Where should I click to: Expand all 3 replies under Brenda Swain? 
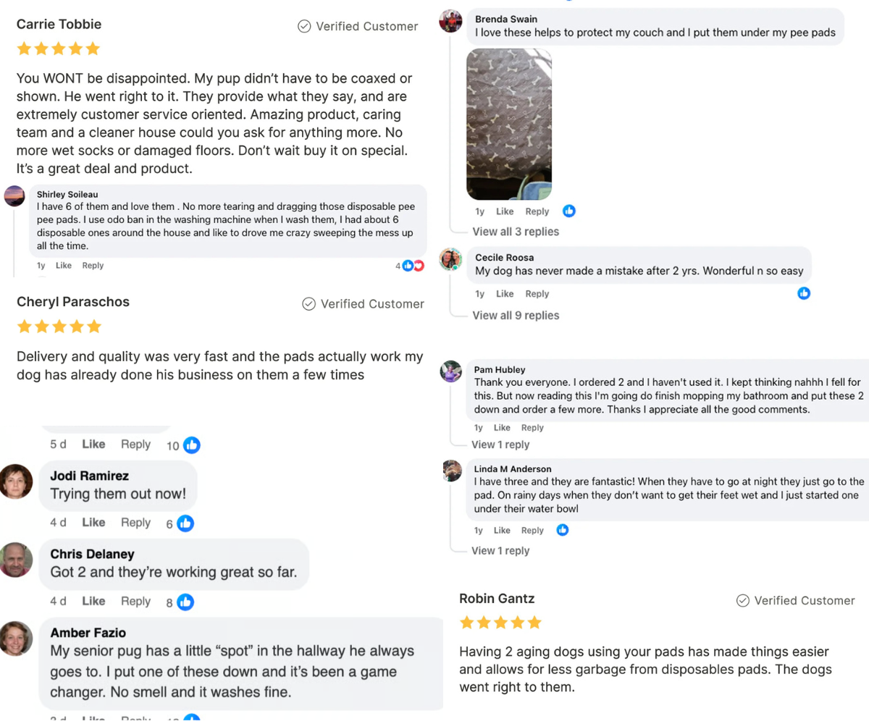click(x=516, y=232)
